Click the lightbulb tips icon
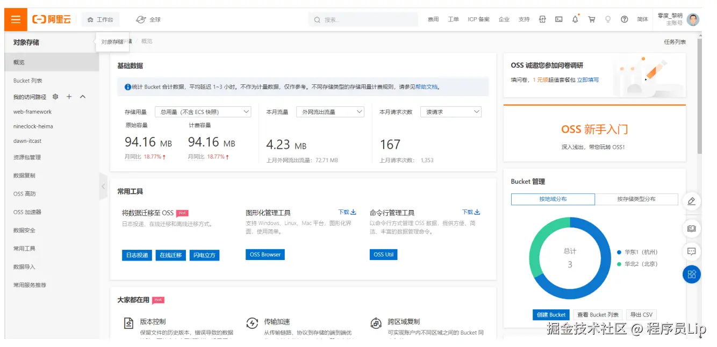The image size is (717, 347). click(608, 19)
